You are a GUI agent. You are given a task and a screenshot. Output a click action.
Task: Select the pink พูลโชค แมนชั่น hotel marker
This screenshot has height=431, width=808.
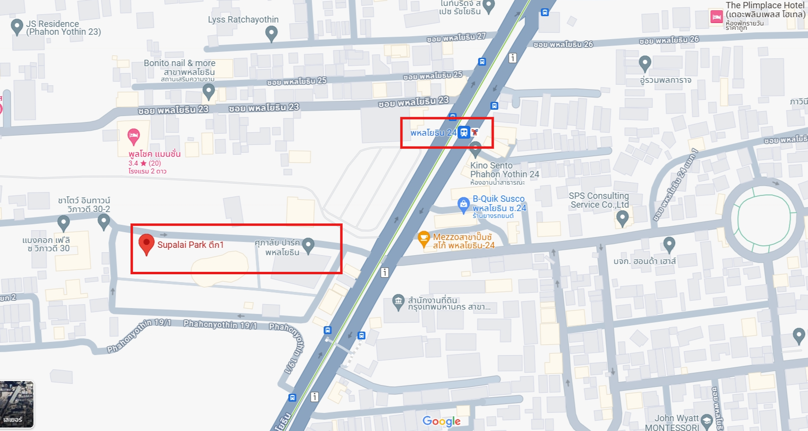[x=133, y=137]
